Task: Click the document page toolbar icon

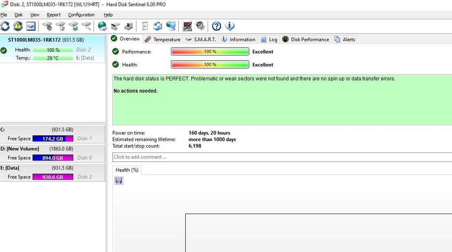Action: point(145,26)
